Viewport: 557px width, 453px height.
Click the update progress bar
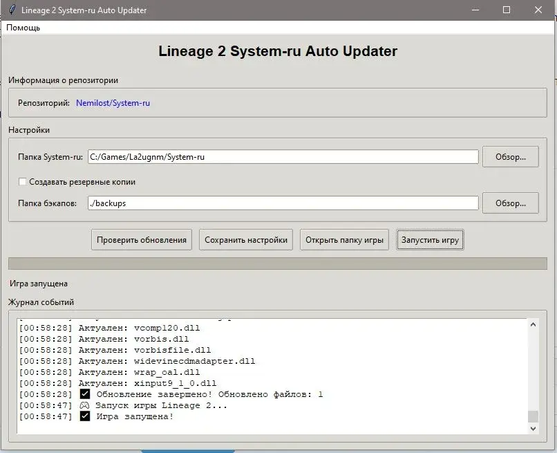pos(277,264)
